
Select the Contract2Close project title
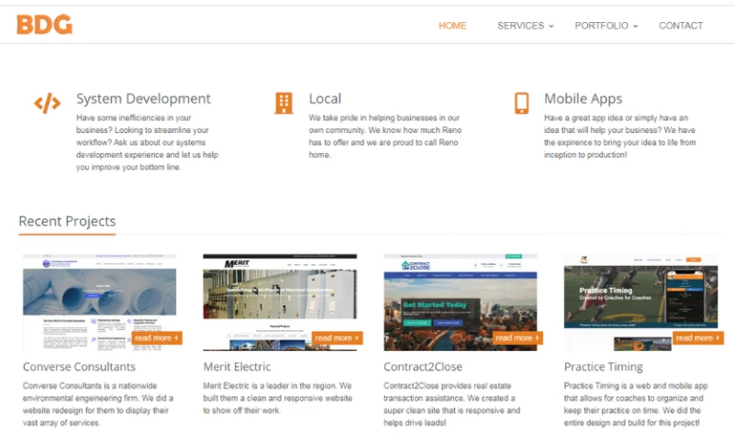pyautogui.click(x=423, y=367)
